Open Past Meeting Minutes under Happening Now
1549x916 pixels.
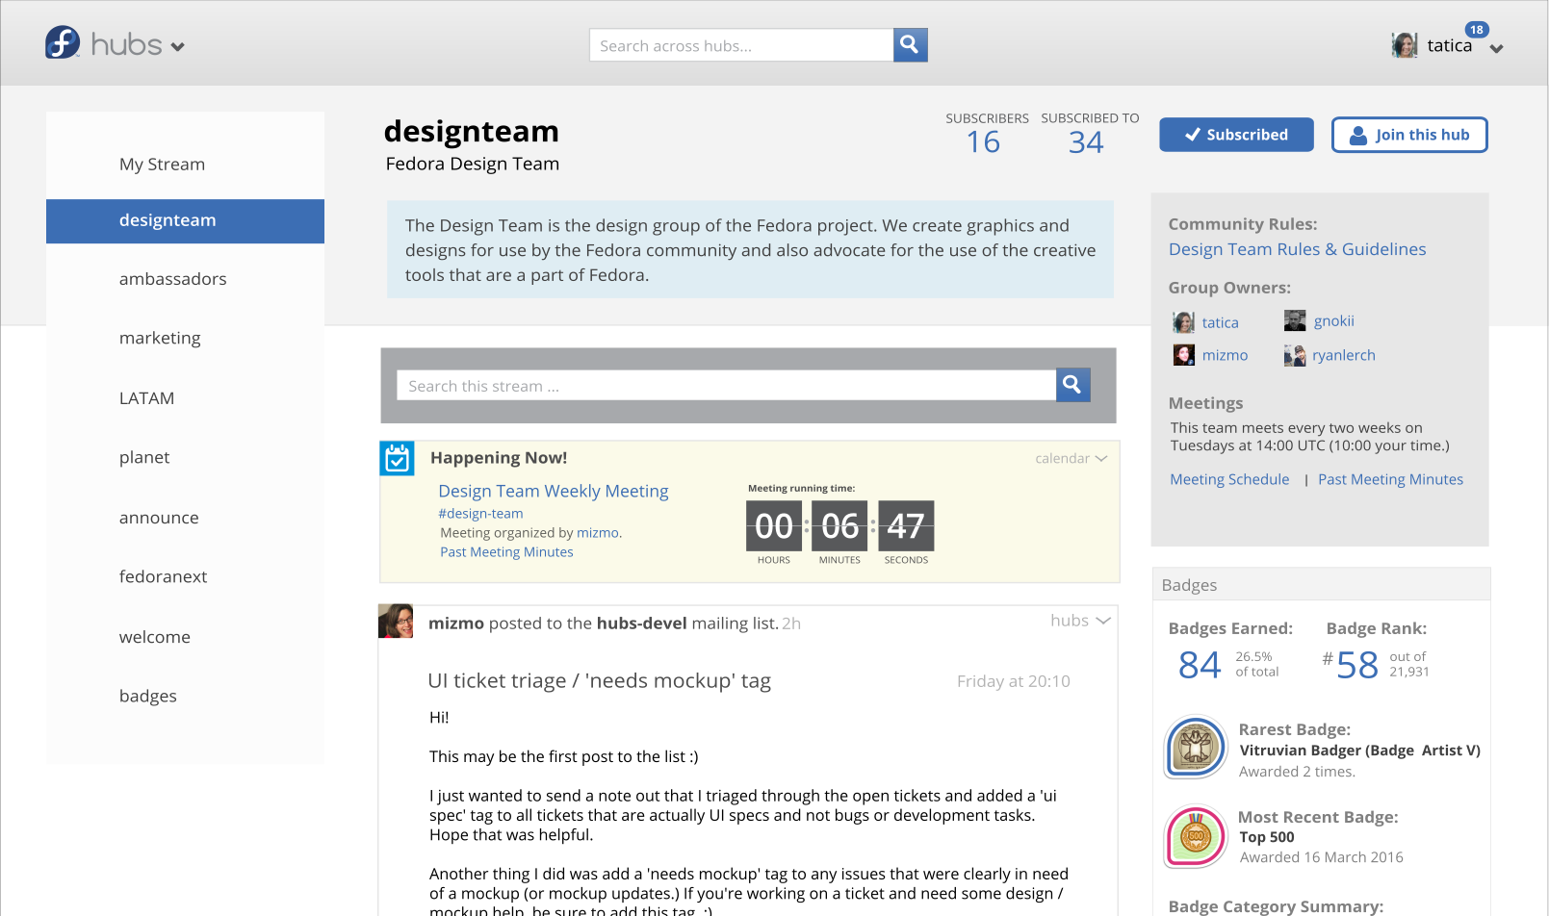(506, 552)
